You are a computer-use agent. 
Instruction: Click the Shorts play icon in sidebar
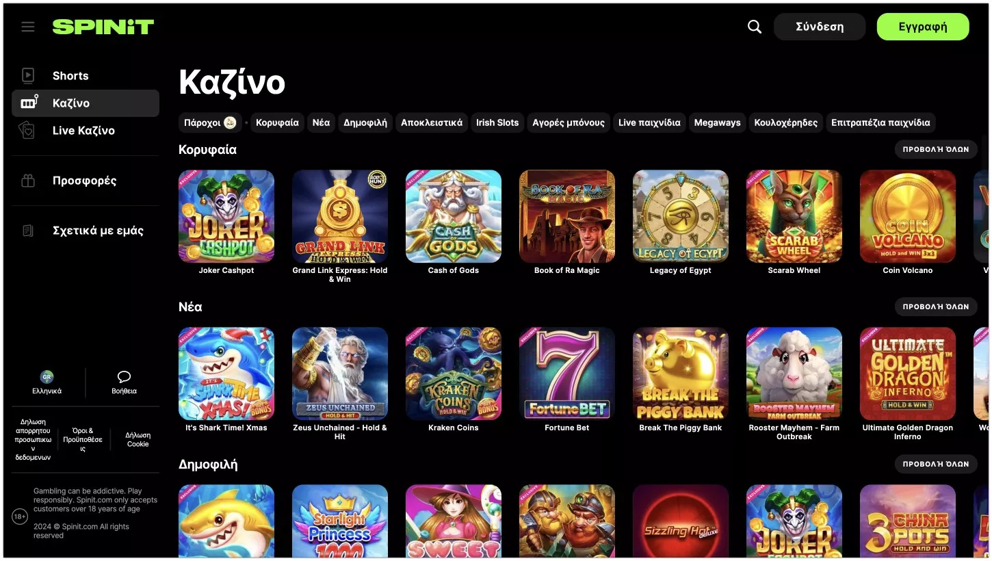[x=28, y=75]
